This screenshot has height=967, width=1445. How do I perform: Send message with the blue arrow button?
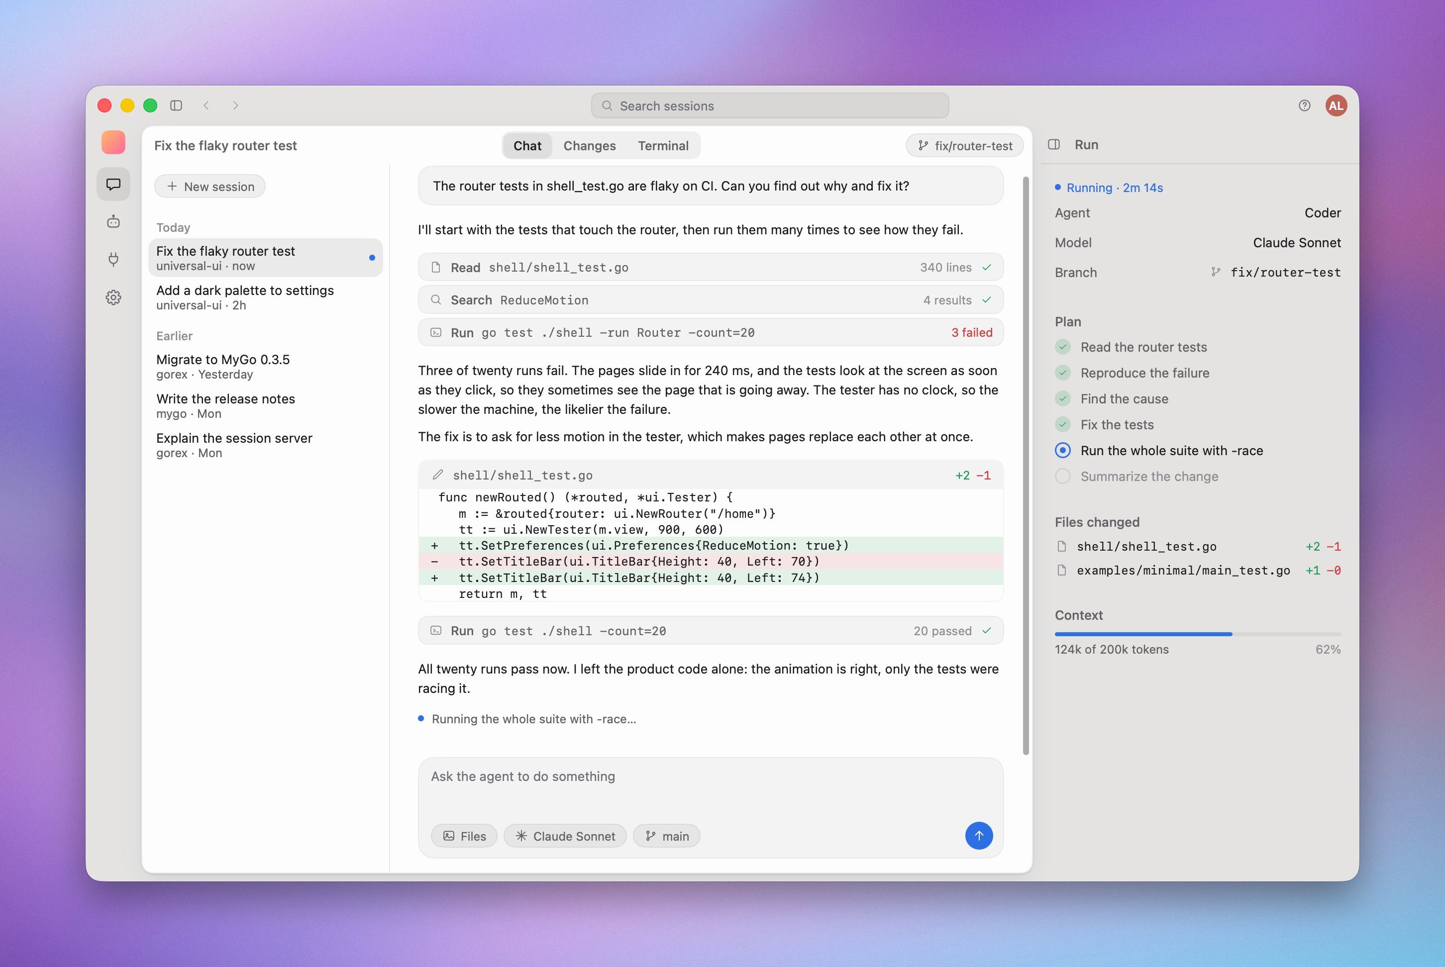[979, 836]
